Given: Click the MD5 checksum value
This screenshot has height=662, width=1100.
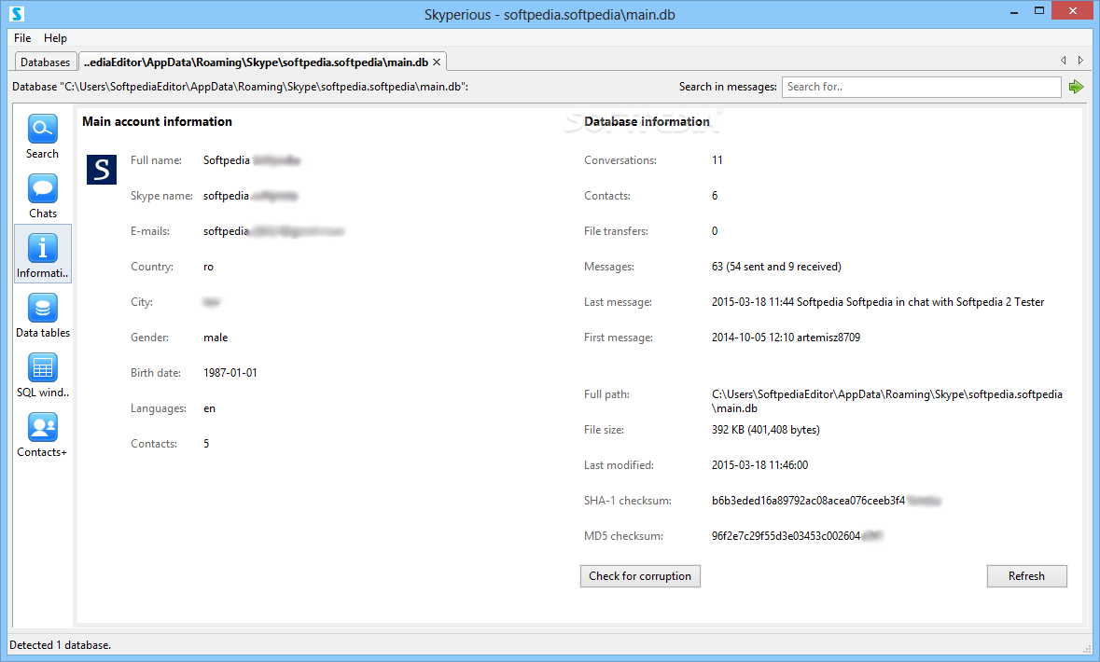Looking at the screenshot, I should (x=797, y=536).
